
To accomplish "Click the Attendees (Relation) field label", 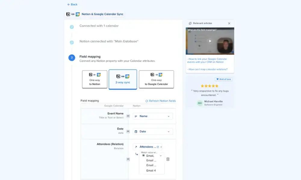I will coord(110,144).
